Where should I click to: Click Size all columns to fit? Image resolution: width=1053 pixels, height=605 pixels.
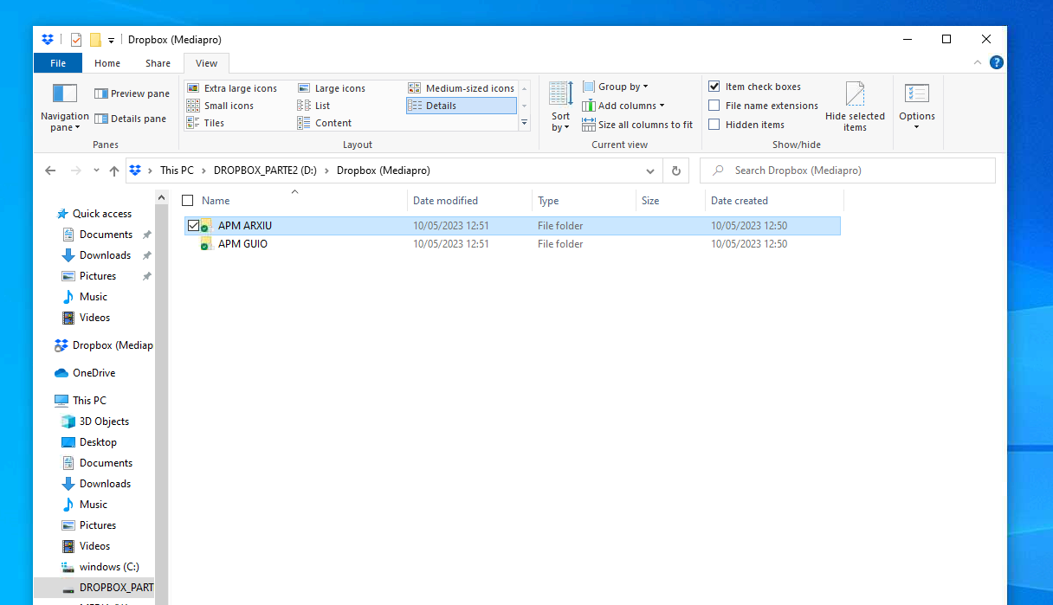pyautogui.click(x=637, y=125)
